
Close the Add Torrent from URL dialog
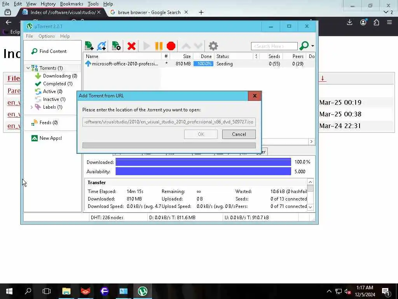point(255,96)
